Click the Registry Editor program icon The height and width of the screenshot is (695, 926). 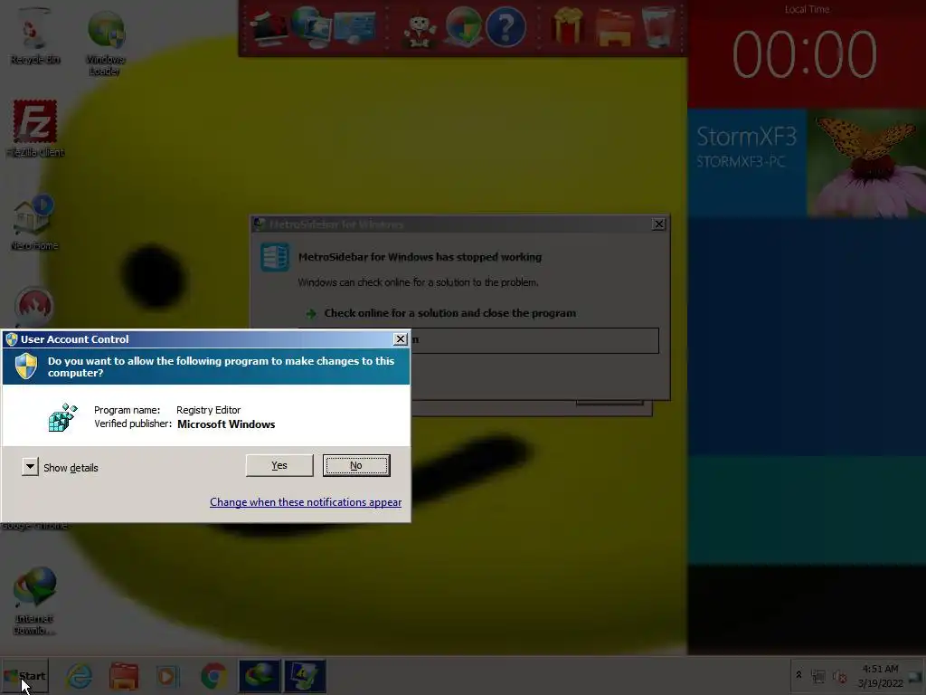(x=62, y=417)
